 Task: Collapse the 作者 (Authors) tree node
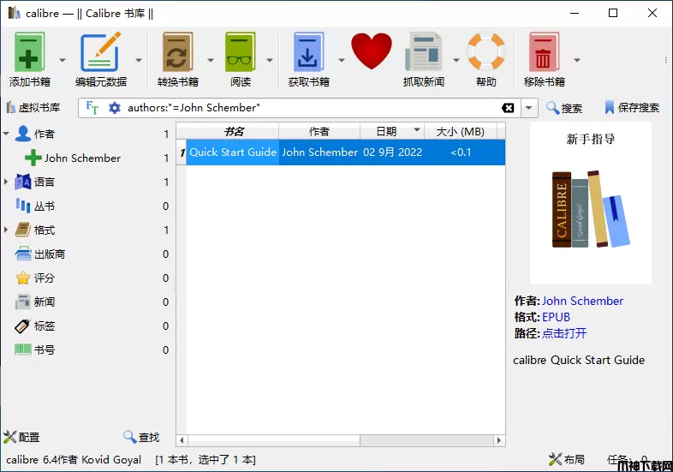(x=6, y=134)
